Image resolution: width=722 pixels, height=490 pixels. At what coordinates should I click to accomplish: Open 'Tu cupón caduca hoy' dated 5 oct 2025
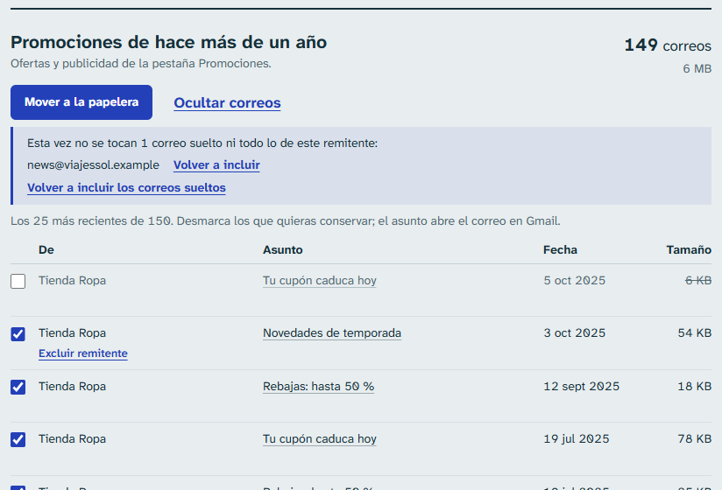point(320,280)
